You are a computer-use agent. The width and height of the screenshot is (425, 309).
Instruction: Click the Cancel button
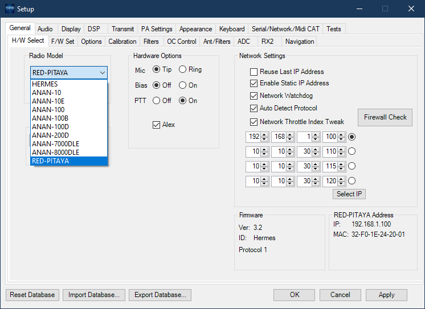click(x=340, y=295)
